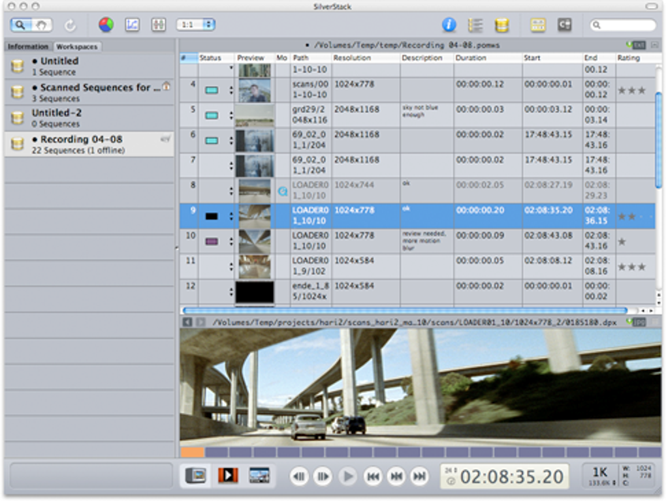This screenshot has width=666, height=501.
Task: Select the magnifier zoom tool
Action: [21, 25]
